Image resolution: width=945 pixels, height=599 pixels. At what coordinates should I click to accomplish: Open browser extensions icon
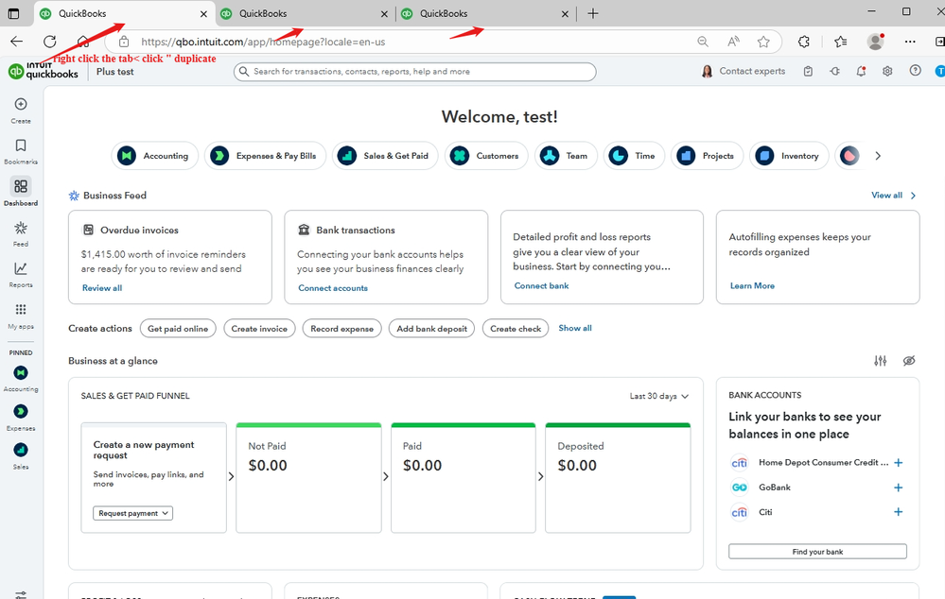803,42
